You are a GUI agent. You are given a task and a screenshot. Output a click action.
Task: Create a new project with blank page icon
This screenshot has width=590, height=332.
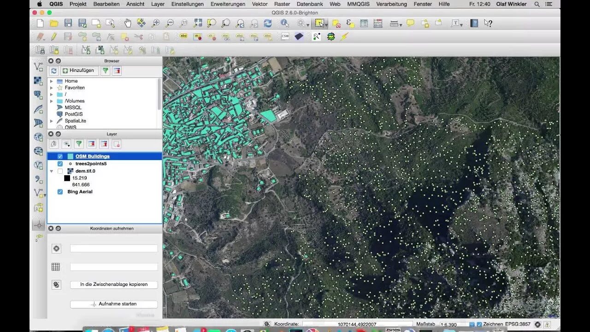pos(40,23)
